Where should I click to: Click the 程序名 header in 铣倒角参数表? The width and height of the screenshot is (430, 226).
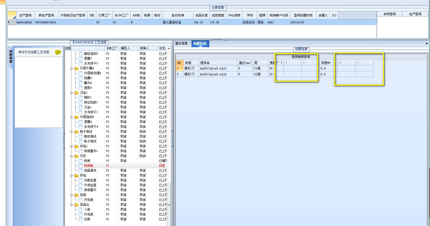(218, 63)
